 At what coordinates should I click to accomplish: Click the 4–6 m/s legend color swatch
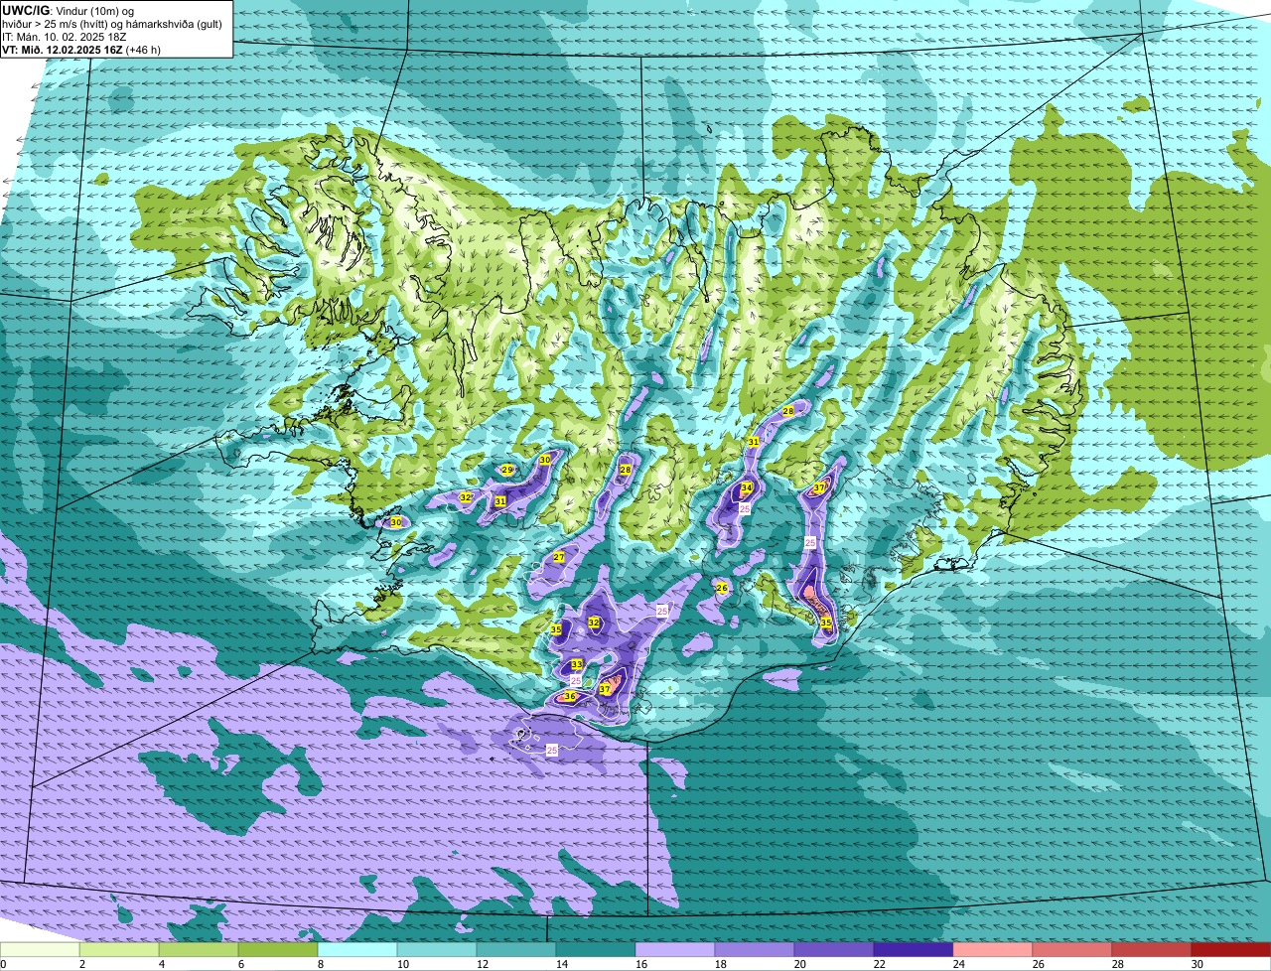199,949
